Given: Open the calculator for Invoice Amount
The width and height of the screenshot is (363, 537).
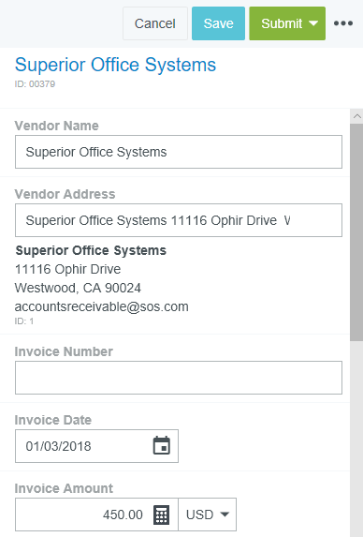Looking at the screenshot, I should (161, 515).
